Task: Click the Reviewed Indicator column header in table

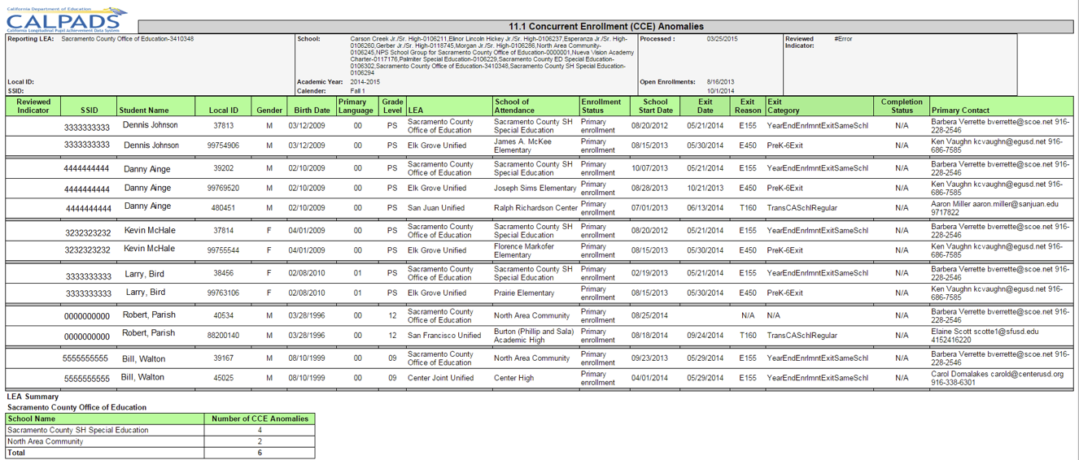Action: point(33,106)
